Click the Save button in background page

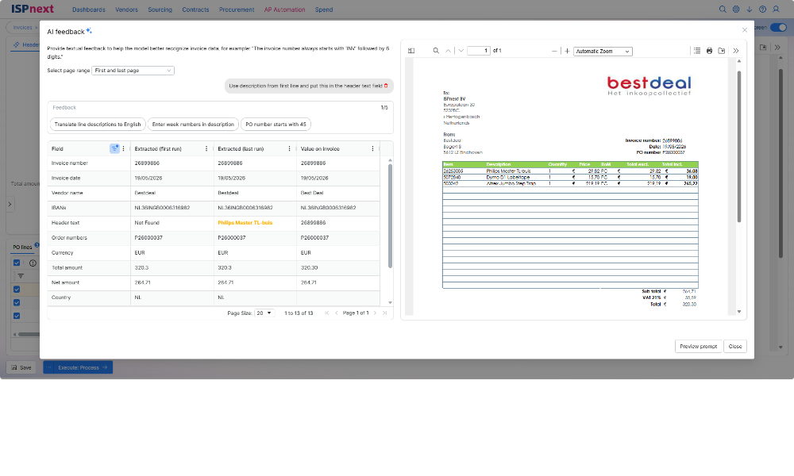[21, 368]
